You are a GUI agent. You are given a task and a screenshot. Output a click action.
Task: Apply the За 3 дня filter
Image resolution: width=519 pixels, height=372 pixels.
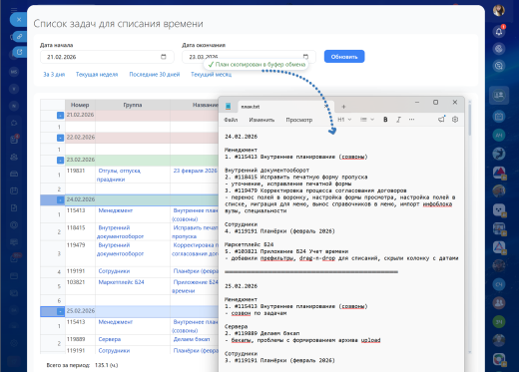pos(54,75)
